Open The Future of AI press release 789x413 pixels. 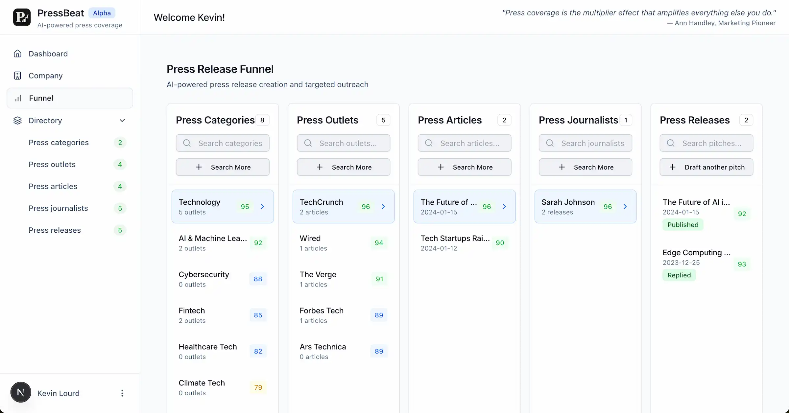point(706,214)
